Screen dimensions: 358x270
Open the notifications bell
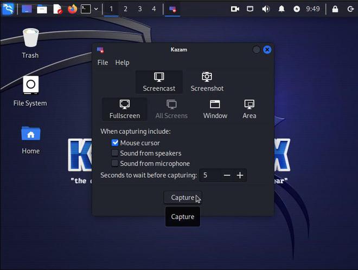tap(282, 9)
